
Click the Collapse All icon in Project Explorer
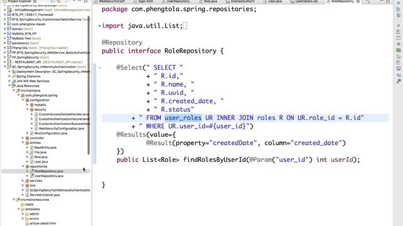pyautogui.click(x=52, y=1)
